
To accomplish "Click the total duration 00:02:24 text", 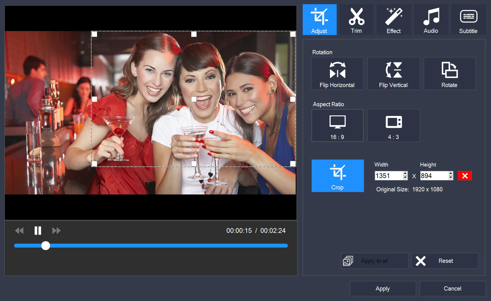I will 273,231.
